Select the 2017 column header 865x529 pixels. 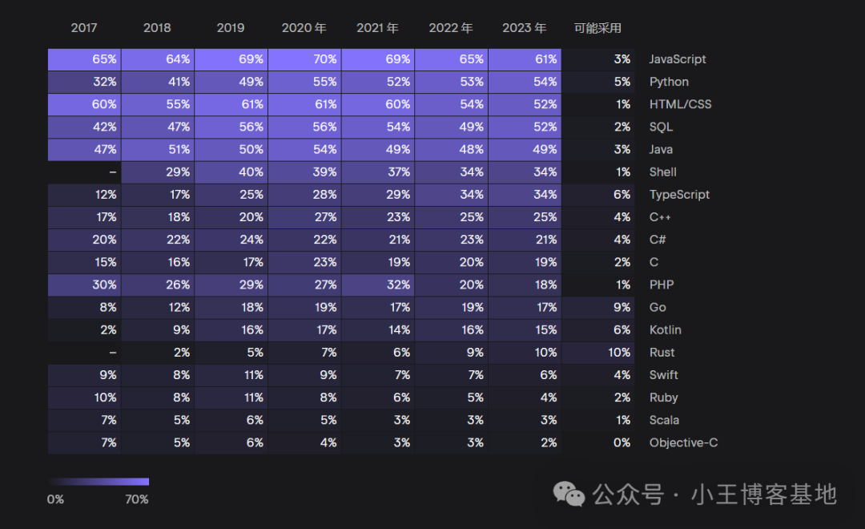point(84,28)
